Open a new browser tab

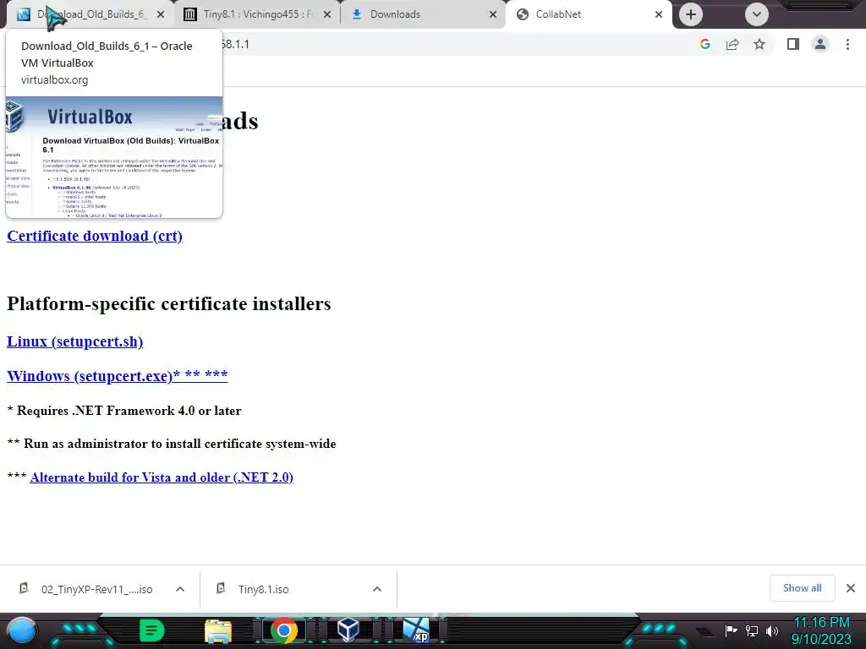(x=690, y=14)
